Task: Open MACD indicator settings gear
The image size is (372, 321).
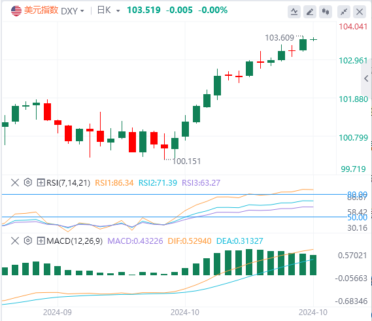Action: [x=27, y=241]
